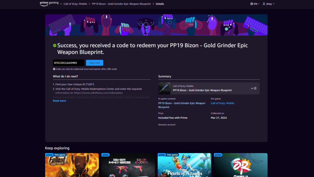Click the Prime Gaming logo
Image resolution: width=314 pixels, height=177 pixels.
[49, 4]
